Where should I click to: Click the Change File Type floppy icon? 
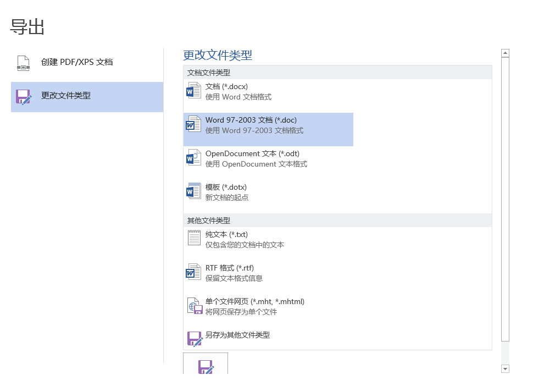pyautogui.click(x=23, y=96)
